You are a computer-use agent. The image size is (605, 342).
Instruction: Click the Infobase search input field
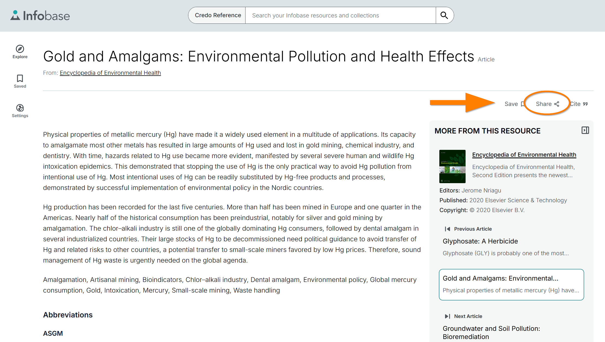pos(340,15)
